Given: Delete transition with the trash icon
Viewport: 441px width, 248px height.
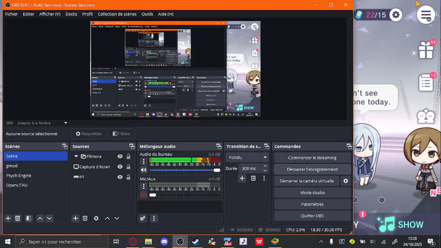Looking at the screenshot, I should (253, 178).
